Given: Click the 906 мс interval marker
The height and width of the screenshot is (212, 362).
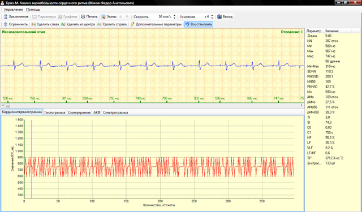Looking at the screenshot, I should click(252, 98).
